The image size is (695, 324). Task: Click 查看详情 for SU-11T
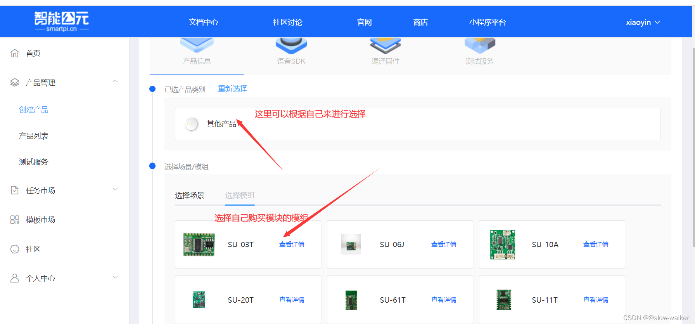[x=596, y=300]
